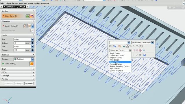Click the start Distance field showing 0
Image resolution: width=185 pixels, height=104 pixels.
point(19,43)
